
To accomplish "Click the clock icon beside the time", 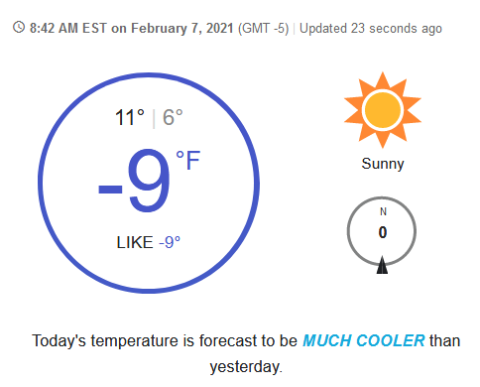I will click(x=19, y=28).
